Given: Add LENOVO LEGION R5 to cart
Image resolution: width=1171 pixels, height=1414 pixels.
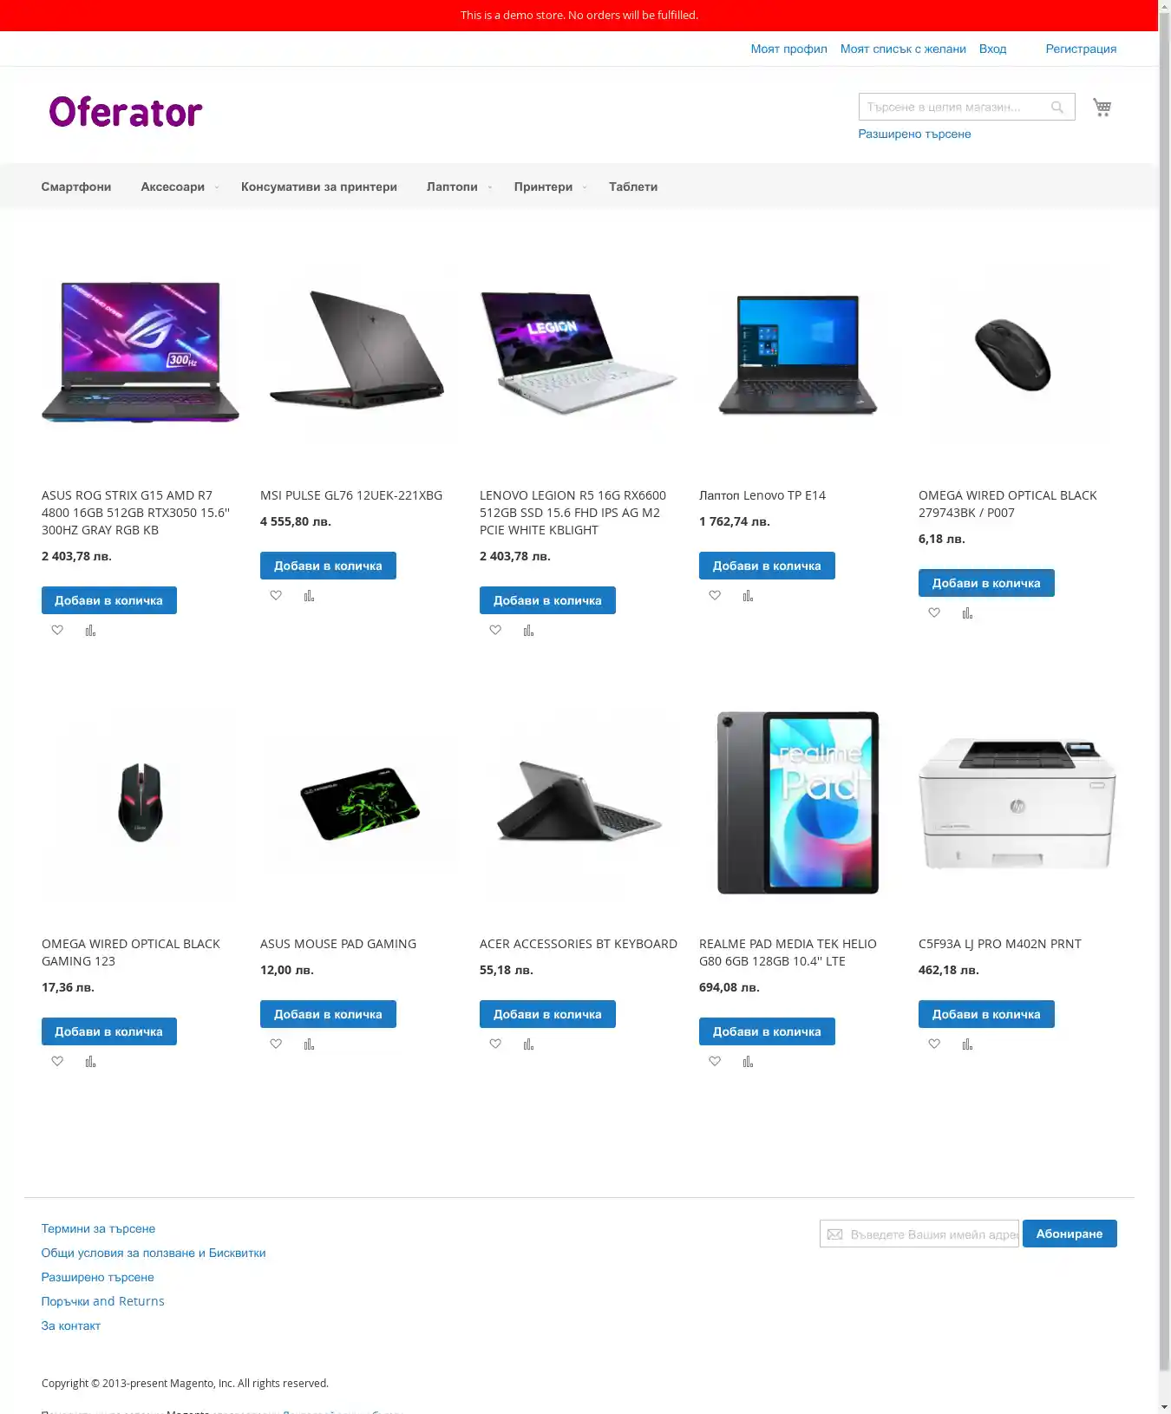Looking at the screenshot, I should point(547,600).
